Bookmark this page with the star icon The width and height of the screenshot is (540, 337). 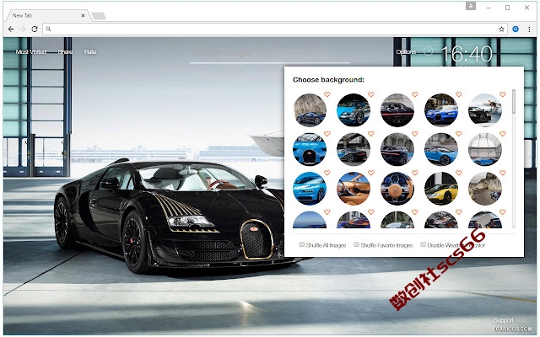501,29
